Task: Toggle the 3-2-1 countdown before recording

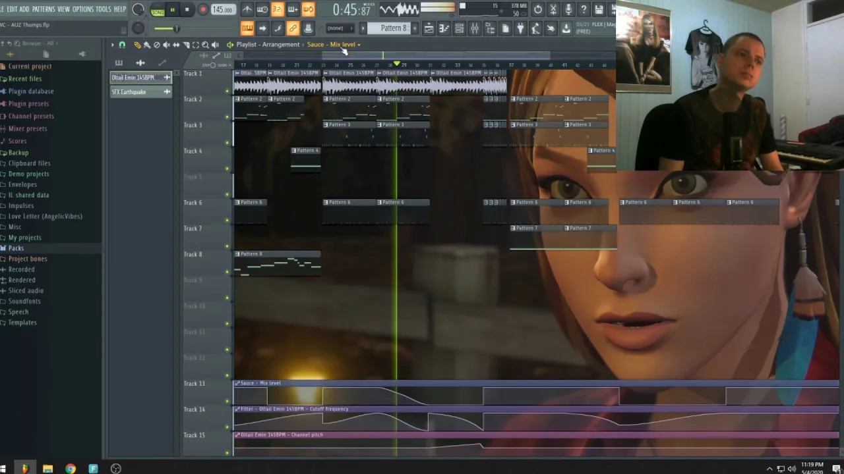Action: 278,9
